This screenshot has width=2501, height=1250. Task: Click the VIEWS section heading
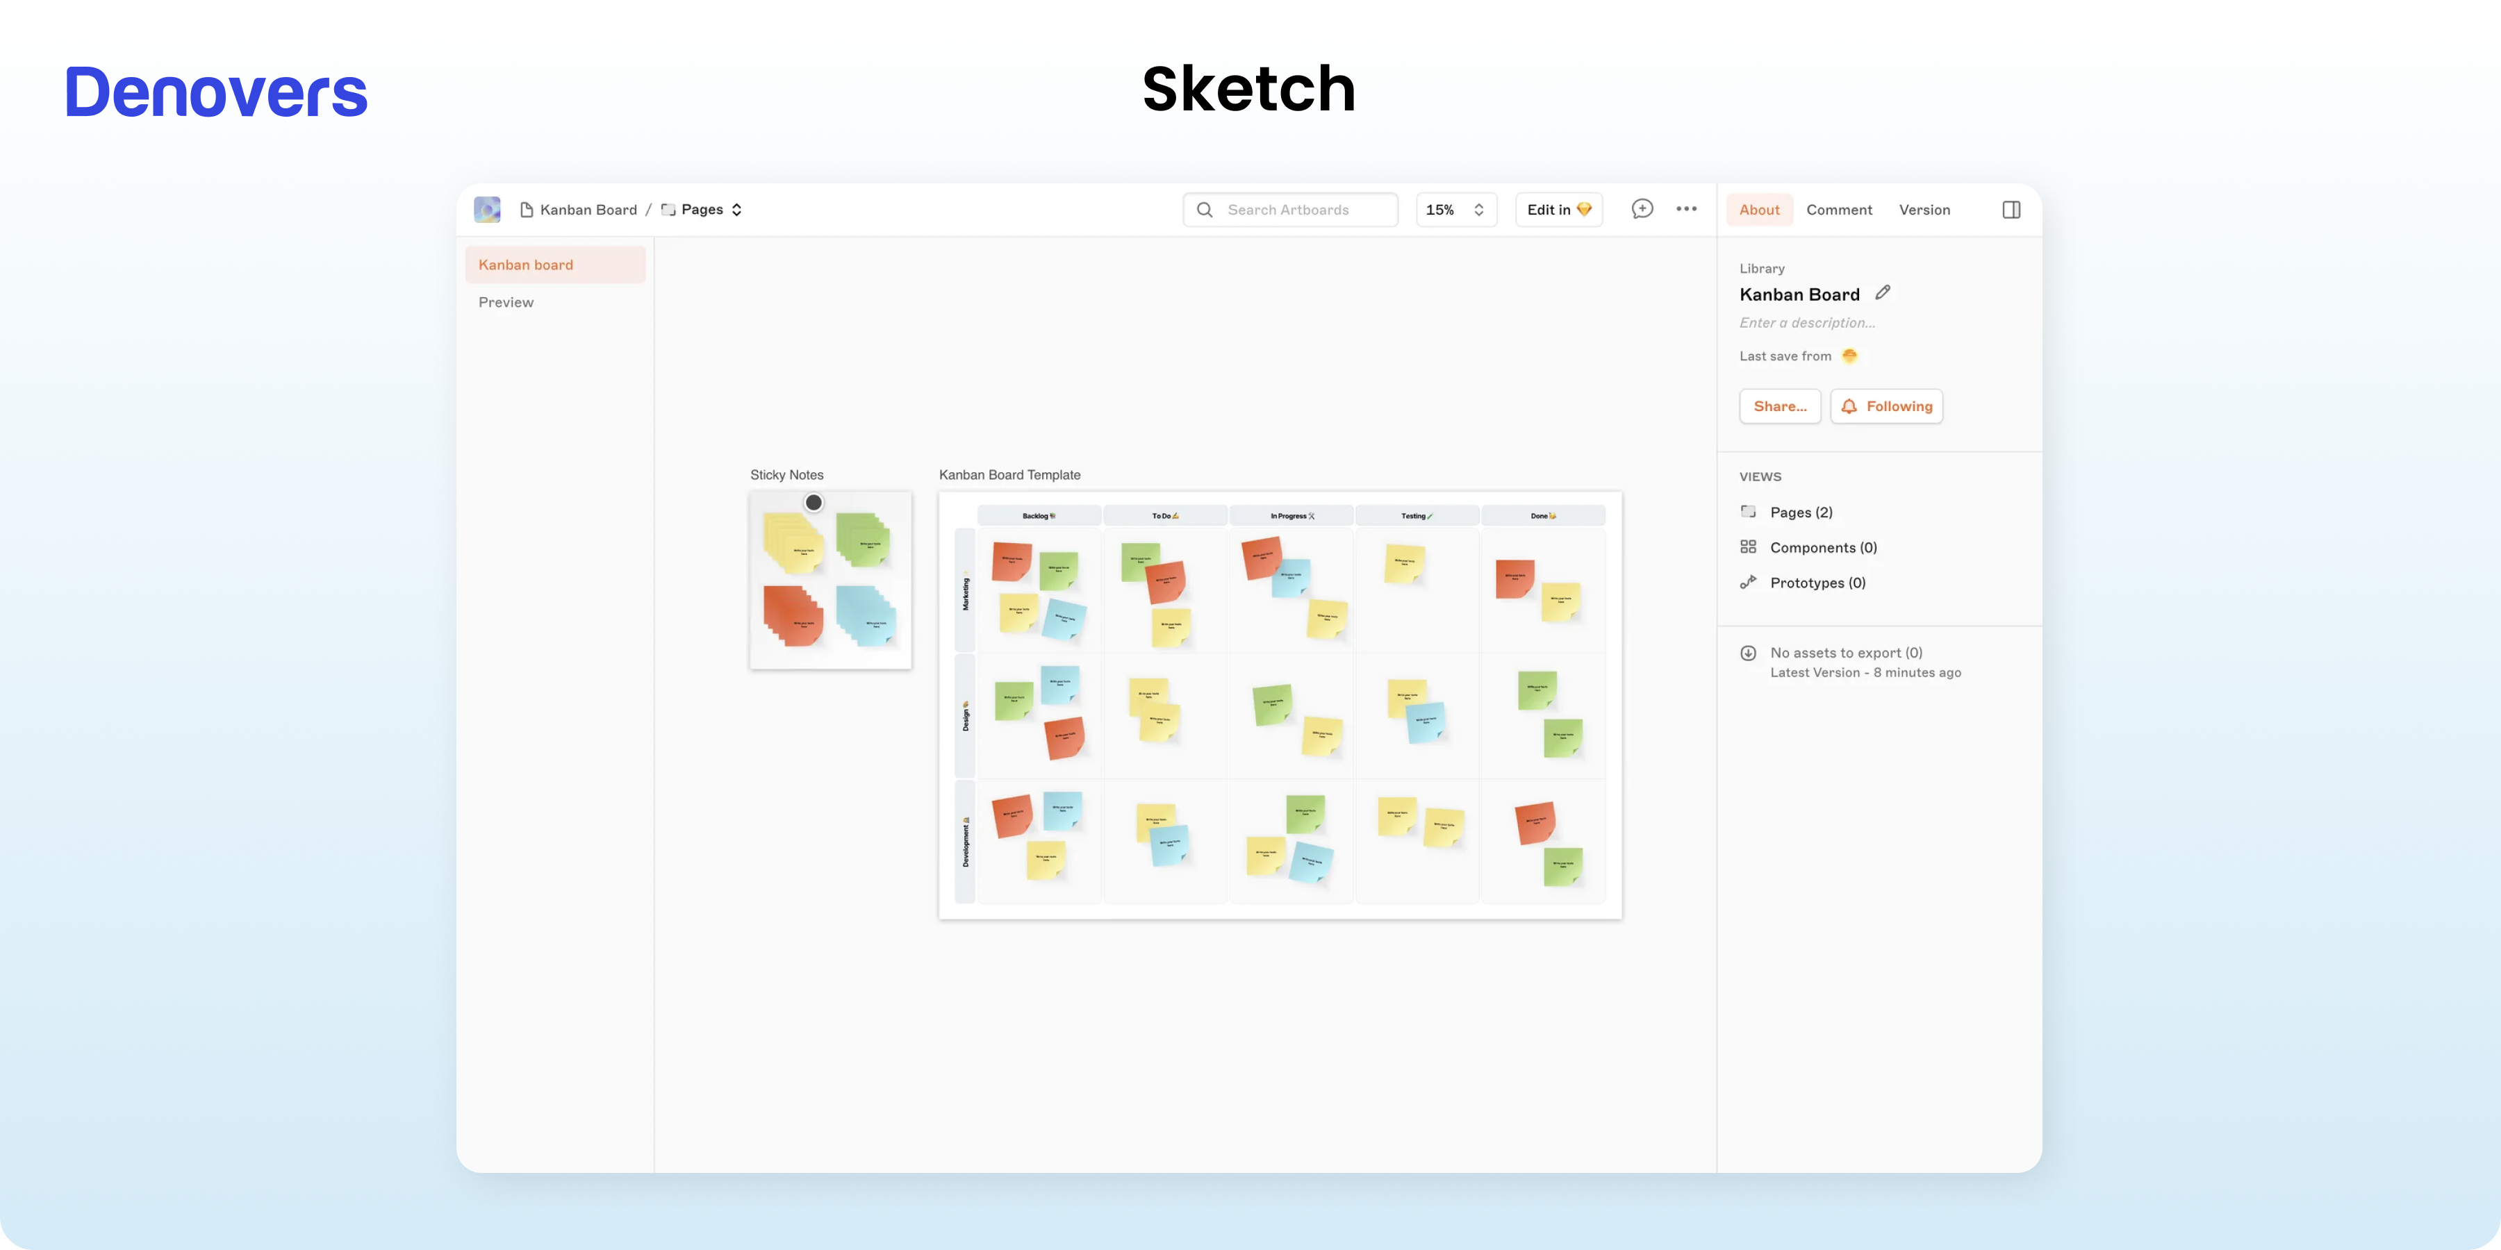[x=1760, y=476]
